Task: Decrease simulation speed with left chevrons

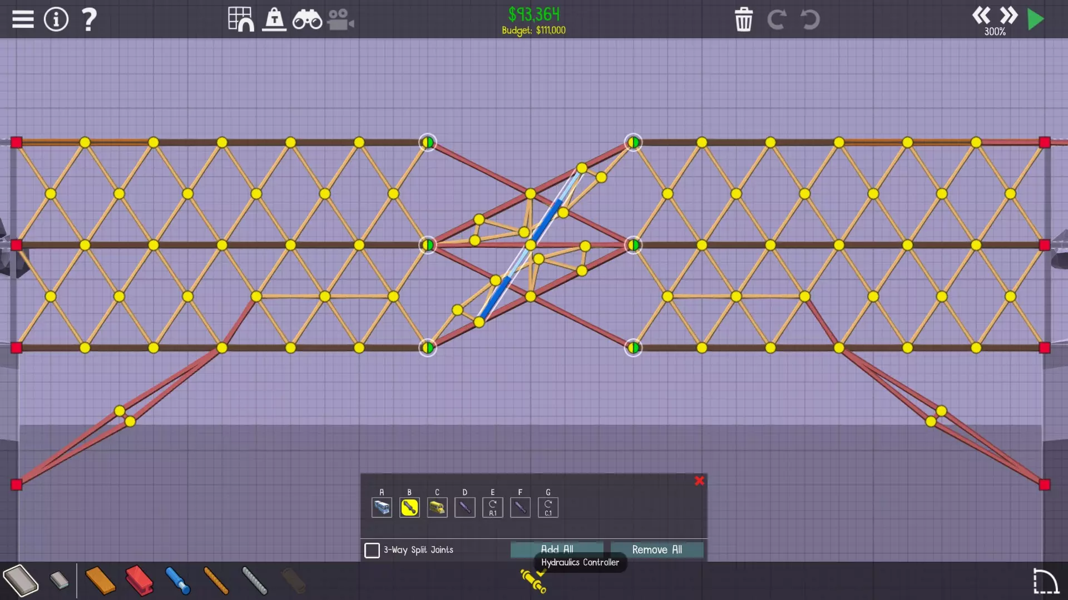Action: point(981,15)
